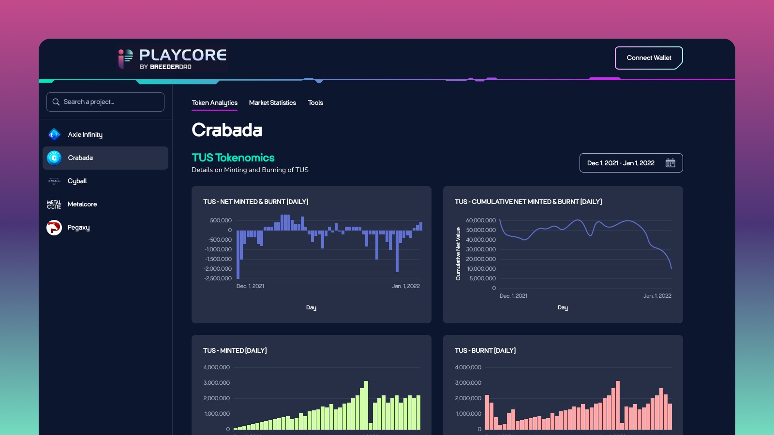Select Crabada in the project list

[105, 158]
